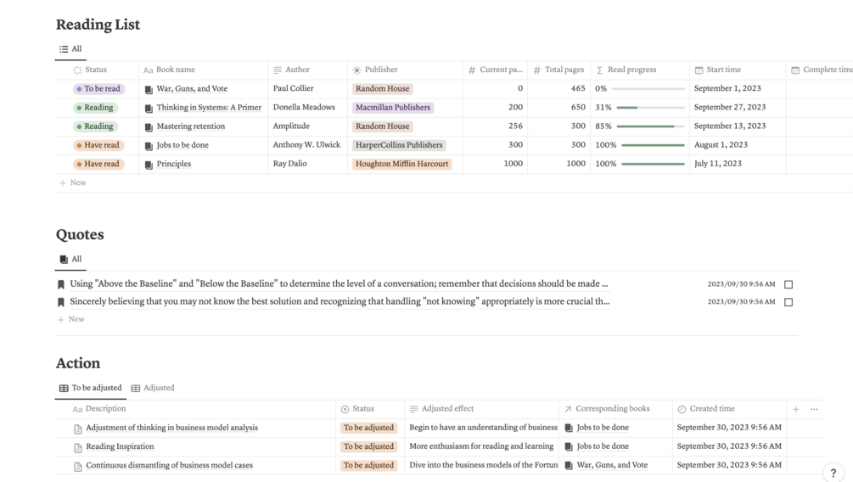Click the Start time column header
The width and height of the screenshot is (853, 482).
pos(722,70)
